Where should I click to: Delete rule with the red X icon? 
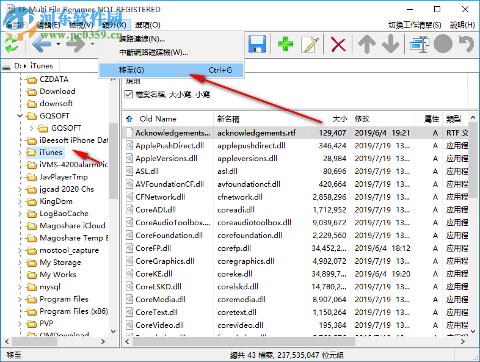(338, 45)
